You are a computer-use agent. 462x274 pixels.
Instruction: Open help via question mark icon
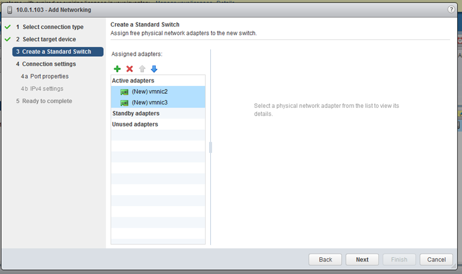[x=451, y=9]
